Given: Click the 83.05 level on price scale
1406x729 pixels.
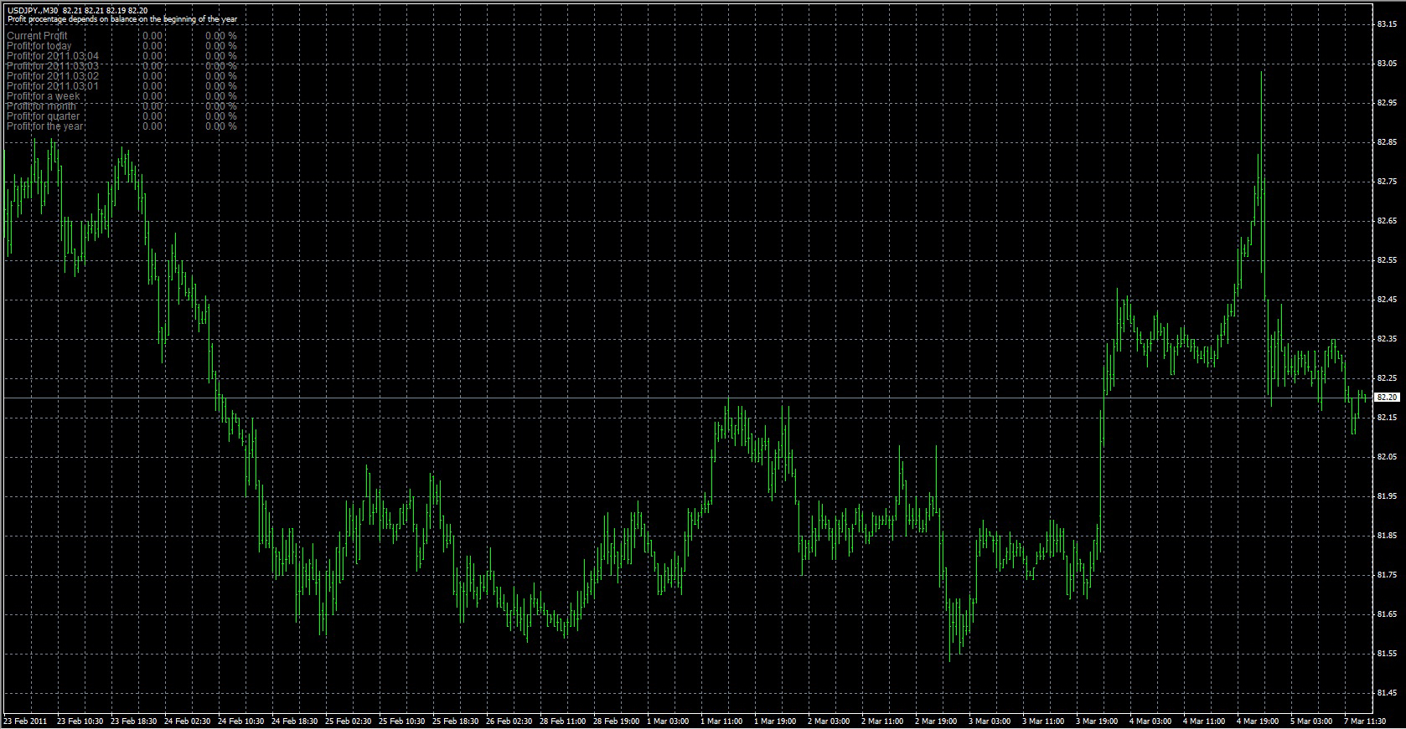Looking at the screenshot, I should (x=1387, y=63).
